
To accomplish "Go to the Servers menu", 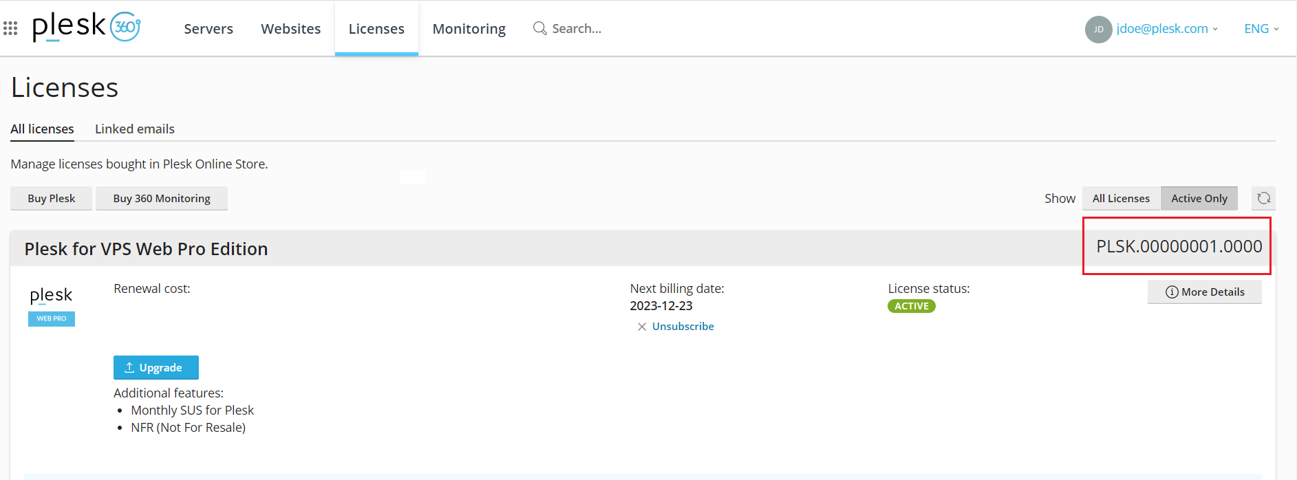I will point(208,29).
